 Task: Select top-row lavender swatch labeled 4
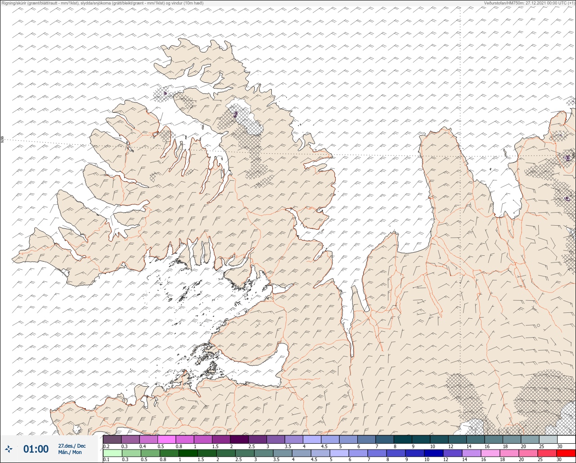(312, 439)
